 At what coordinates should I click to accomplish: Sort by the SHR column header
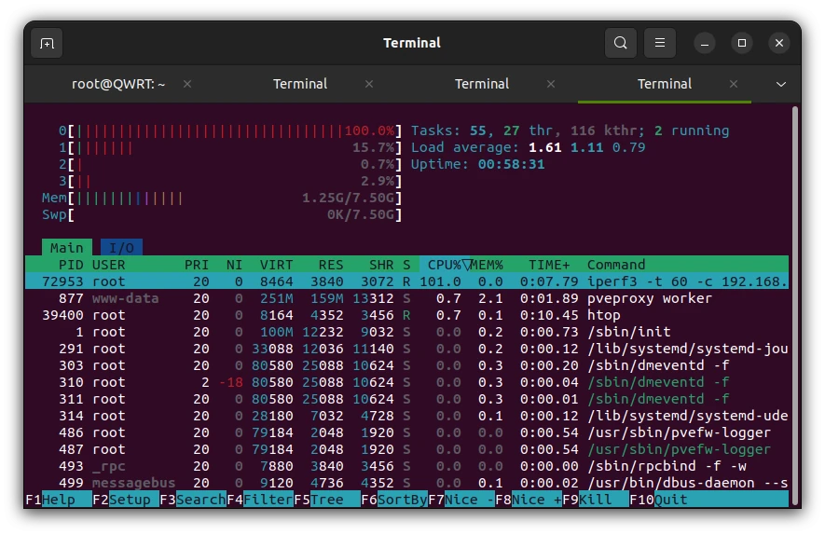[x=381, y=265]
